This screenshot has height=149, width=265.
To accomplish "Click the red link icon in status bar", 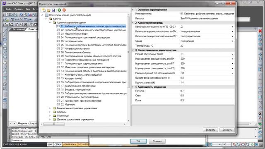I will (234, 144).
